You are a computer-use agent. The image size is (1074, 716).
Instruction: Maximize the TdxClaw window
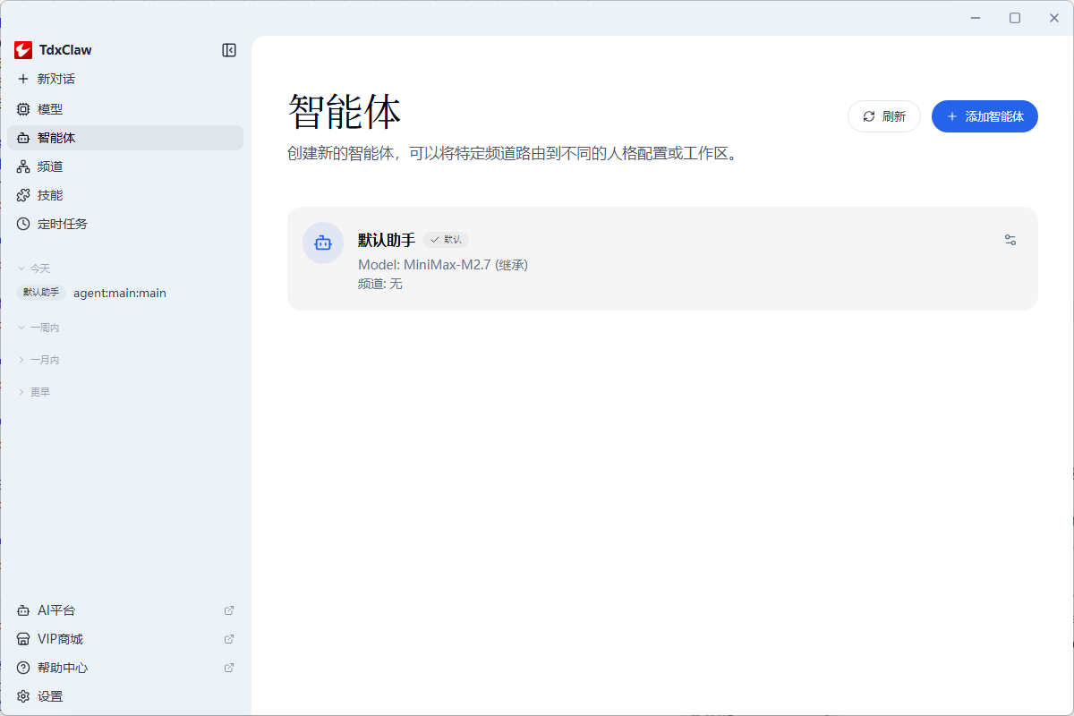1015,18
